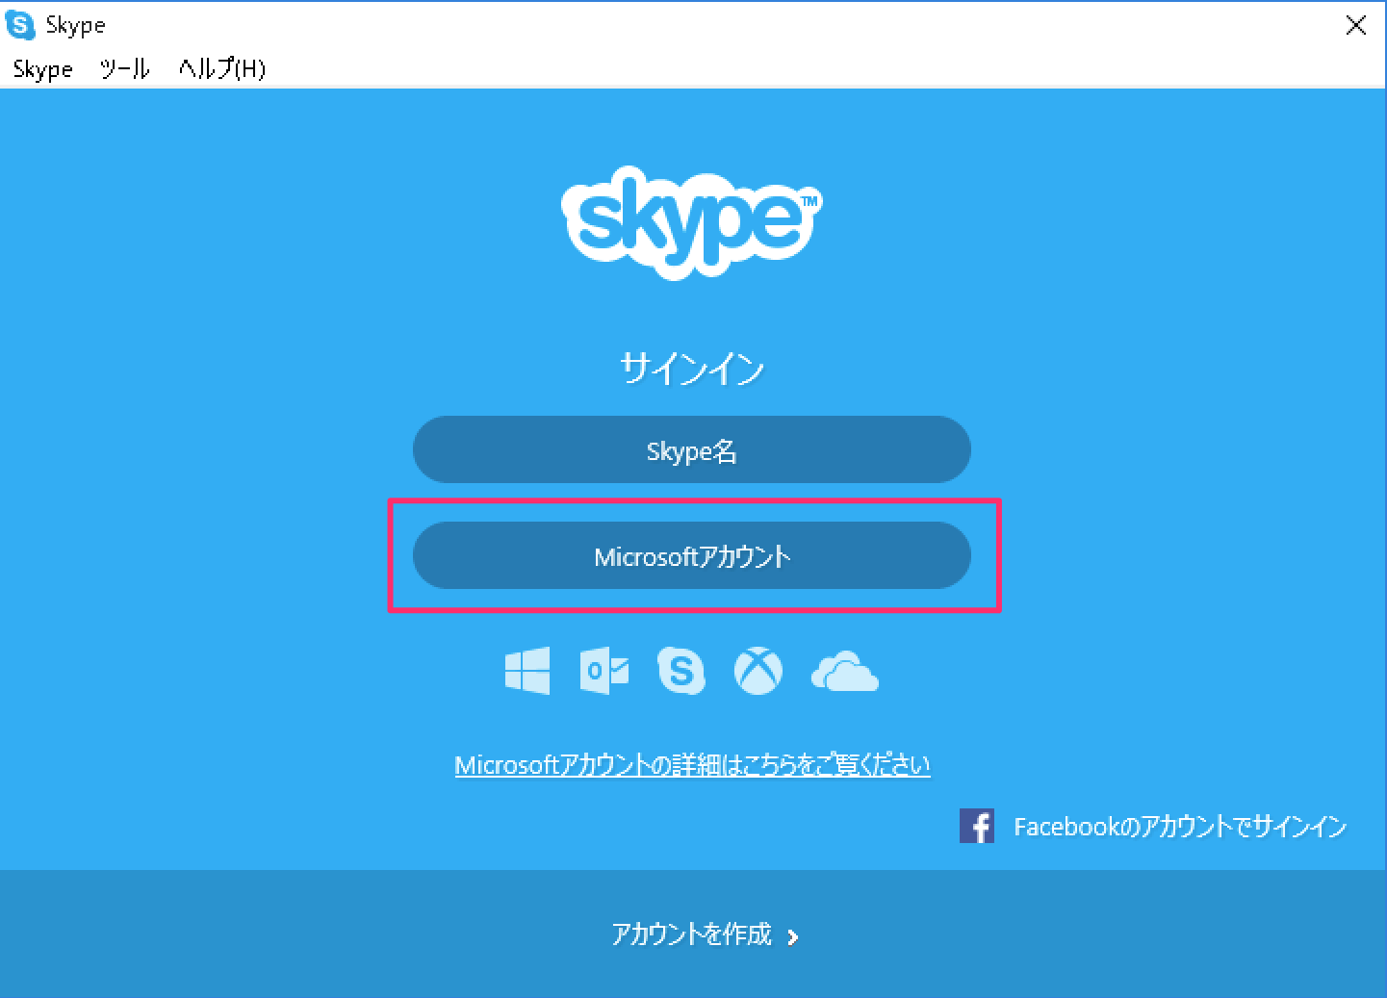
Task: Sign in with Skype名 button
Action: click(692, 449)
